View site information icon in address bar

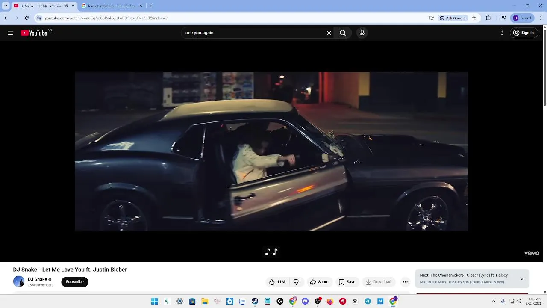[x=39, y=18]
